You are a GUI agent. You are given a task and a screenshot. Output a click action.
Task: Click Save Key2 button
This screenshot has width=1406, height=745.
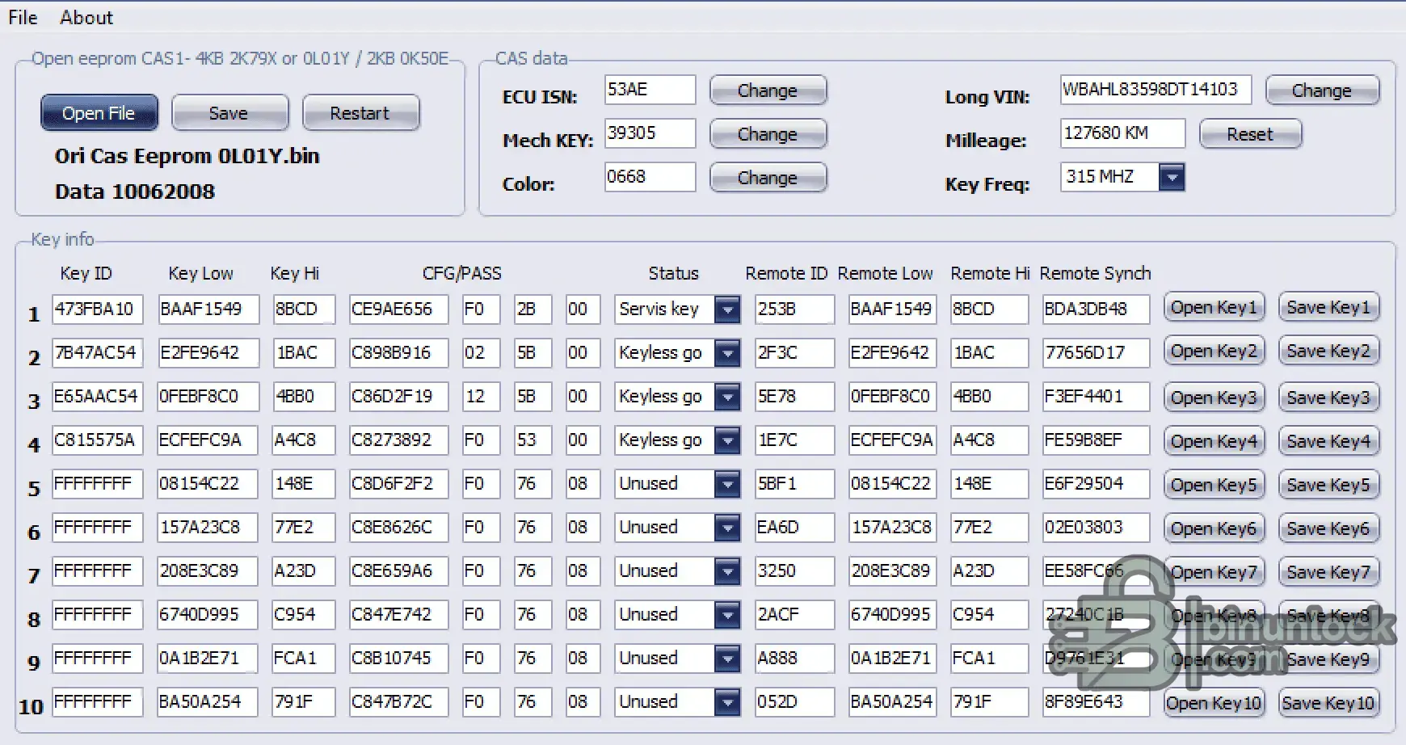click(1329, 351)
